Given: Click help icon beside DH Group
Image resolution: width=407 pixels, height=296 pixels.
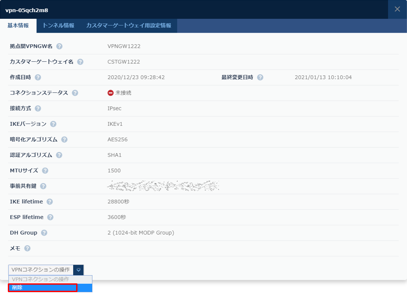Looking at the screenshot, I should (44, 233).
